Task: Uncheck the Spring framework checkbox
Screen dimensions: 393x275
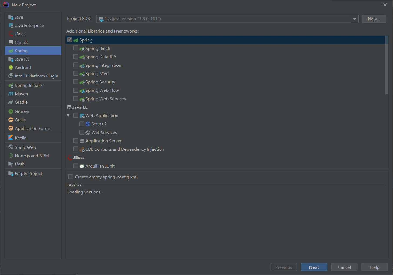Action: click(x=69, y=40)
